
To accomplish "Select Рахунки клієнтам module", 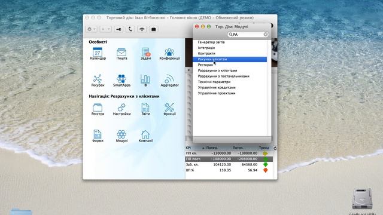I will 230,59.
